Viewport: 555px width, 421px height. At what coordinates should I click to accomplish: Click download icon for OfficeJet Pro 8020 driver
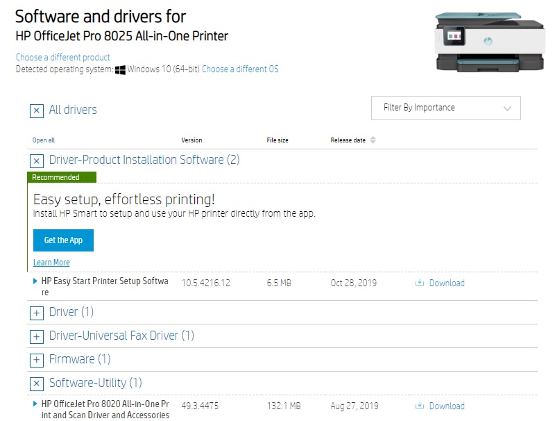click(x=419, y=406)
